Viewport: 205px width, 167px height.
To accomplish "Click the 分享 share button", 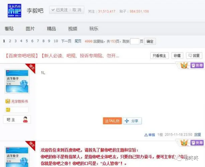I will pos(132,121).
